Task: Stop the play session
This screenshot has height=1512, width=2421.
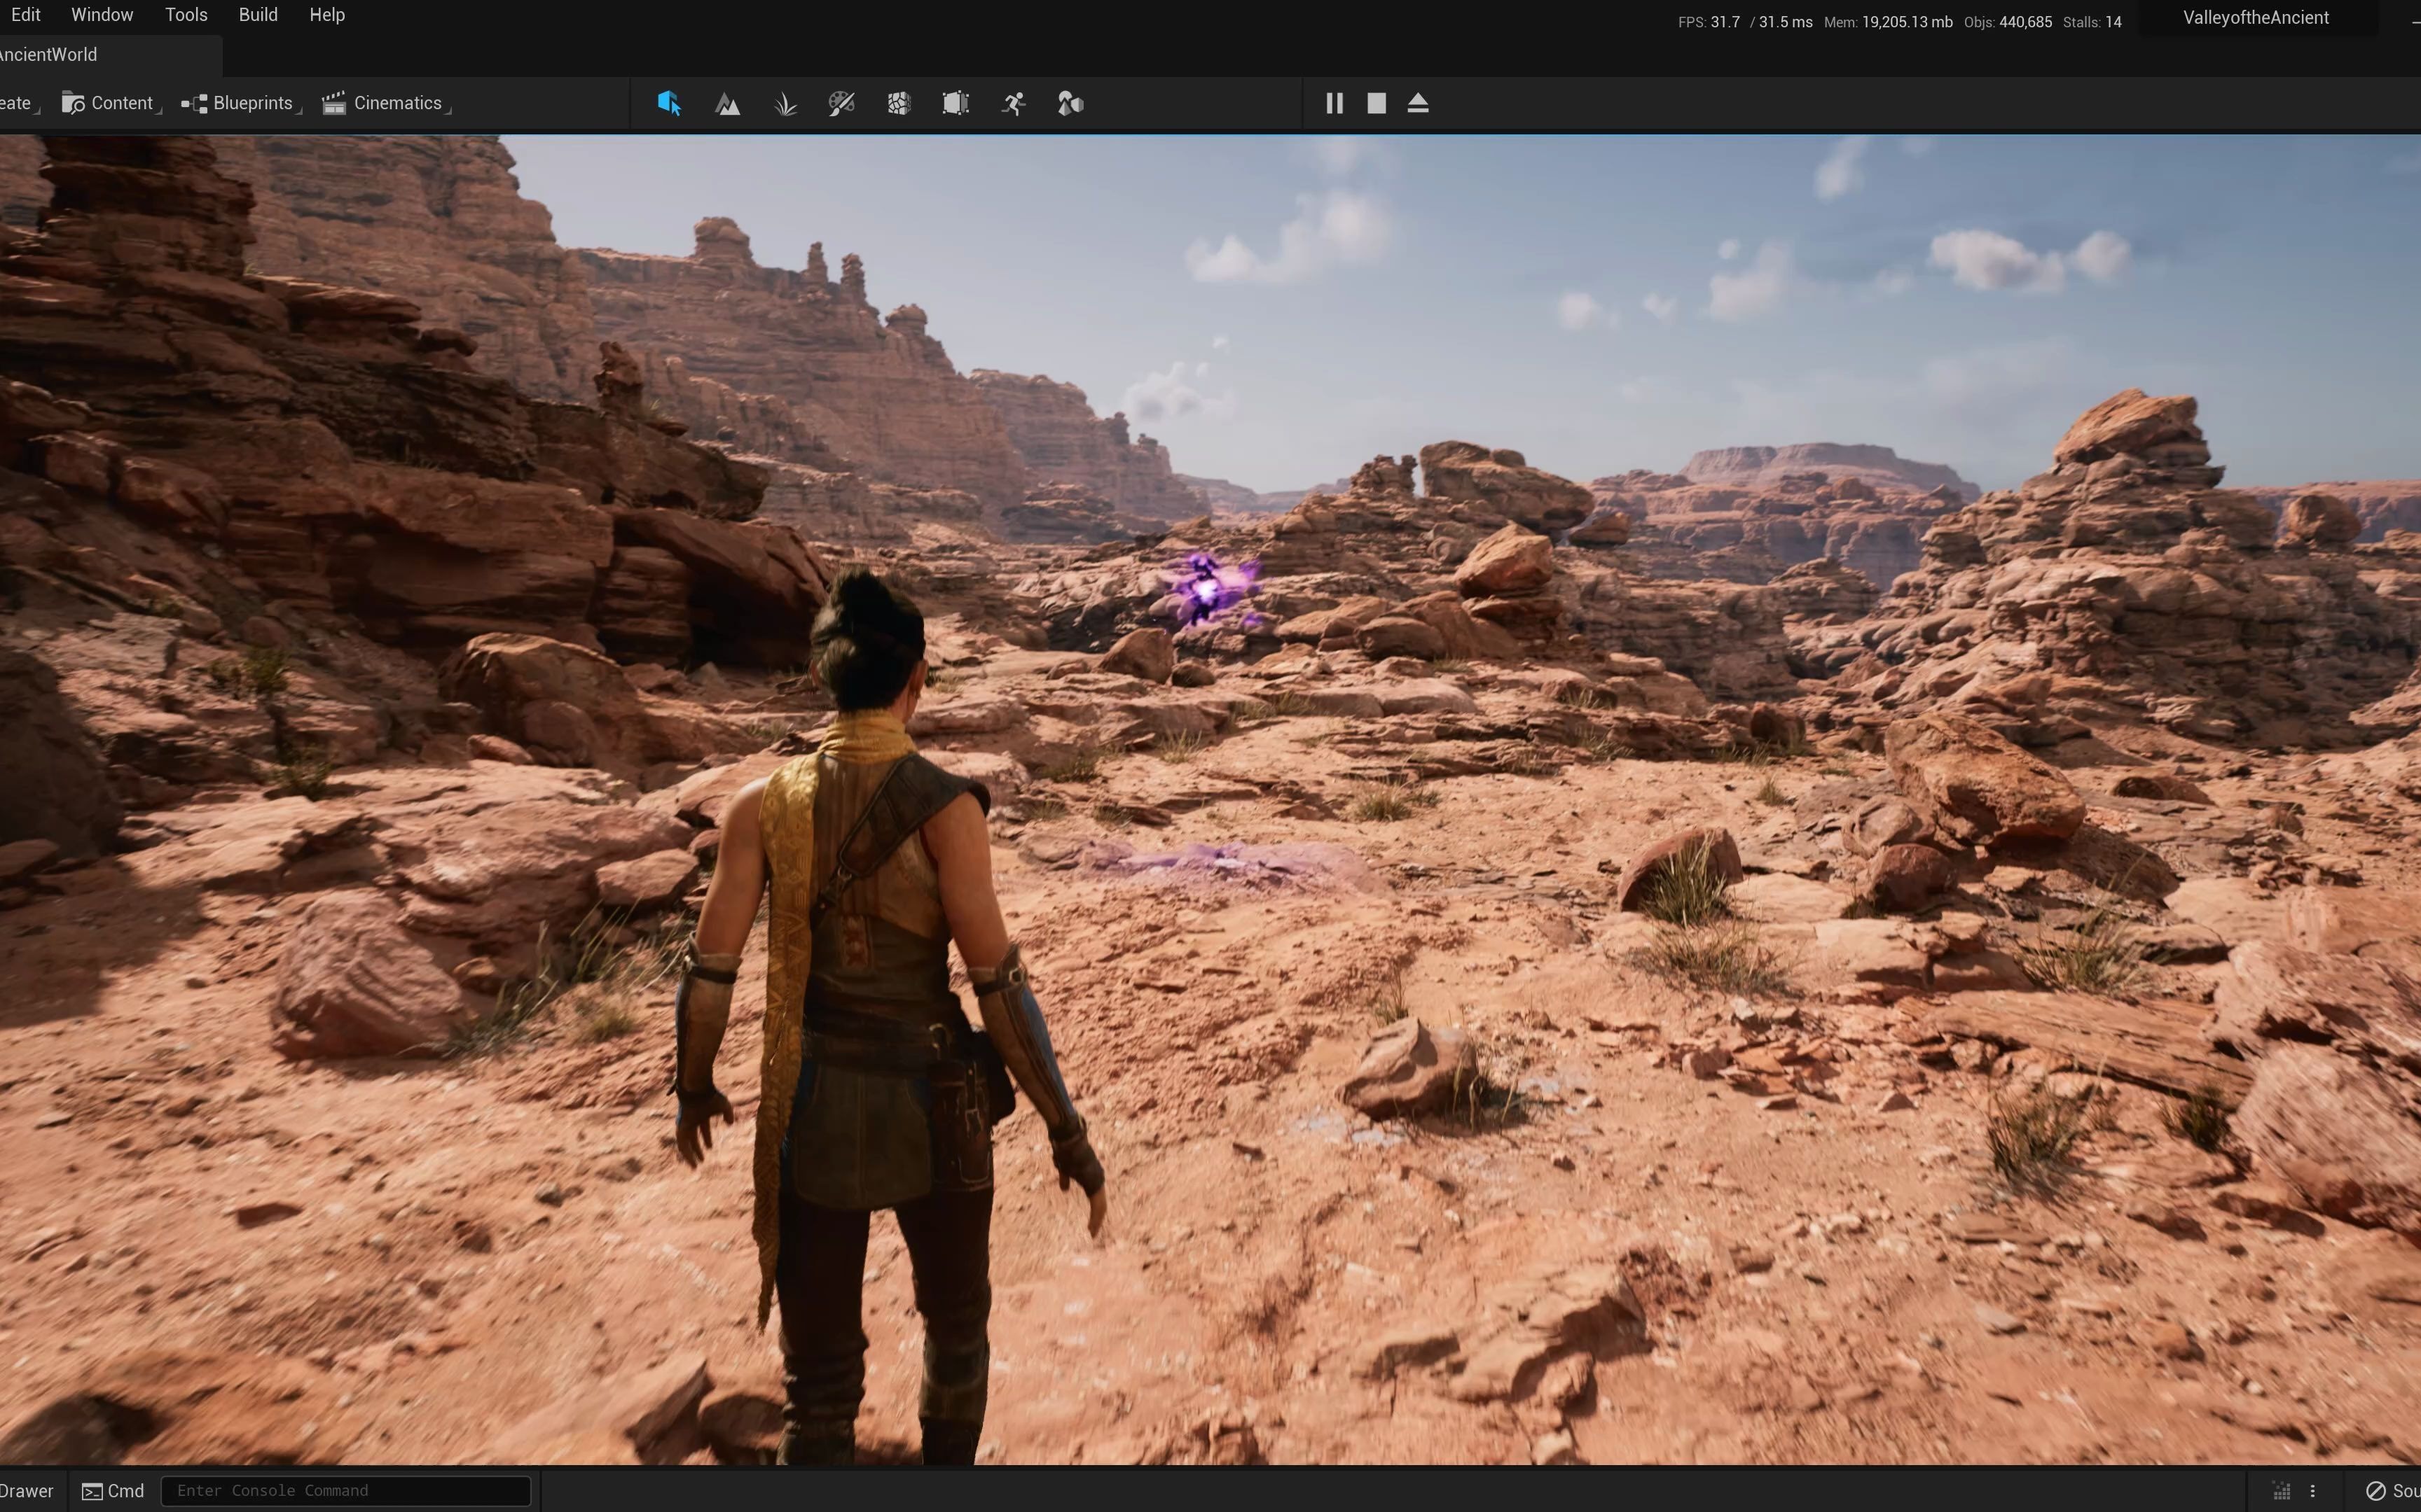Action: pyautogui.click(x=1377, y=103)
